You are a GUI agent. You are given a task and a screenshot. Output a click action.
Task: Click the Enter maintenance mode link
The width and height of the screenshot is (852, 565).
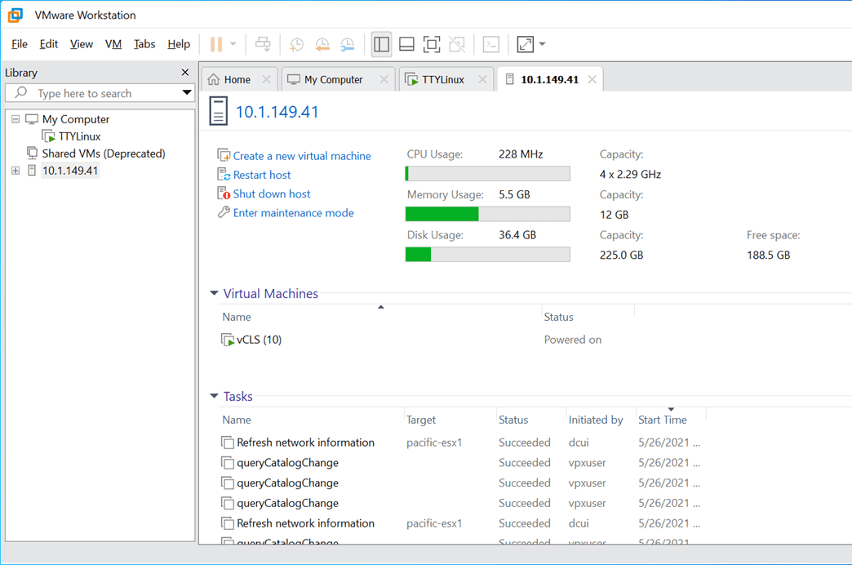pyautogui.click(x=293, y=213)
